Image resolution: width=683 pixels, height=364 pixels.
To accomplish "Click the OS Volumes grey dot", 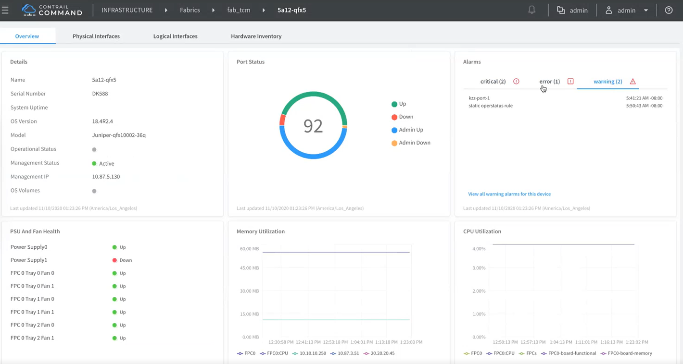I will click(x=94, y=191).
